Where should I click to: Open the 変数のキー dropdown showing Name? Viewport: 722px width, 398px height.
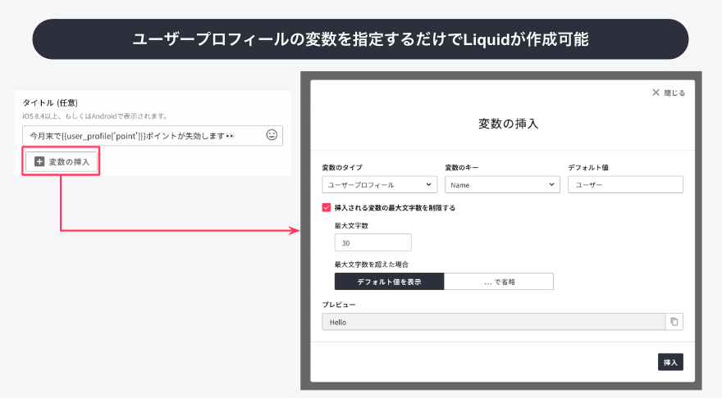click(x=502, y=185)
